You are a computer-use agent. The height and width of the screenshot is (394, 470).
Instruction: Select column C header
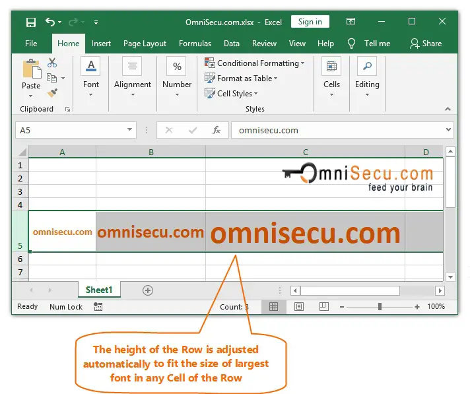point(306,152)
